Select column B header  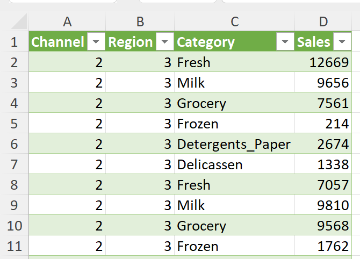[x=140, y=21]
